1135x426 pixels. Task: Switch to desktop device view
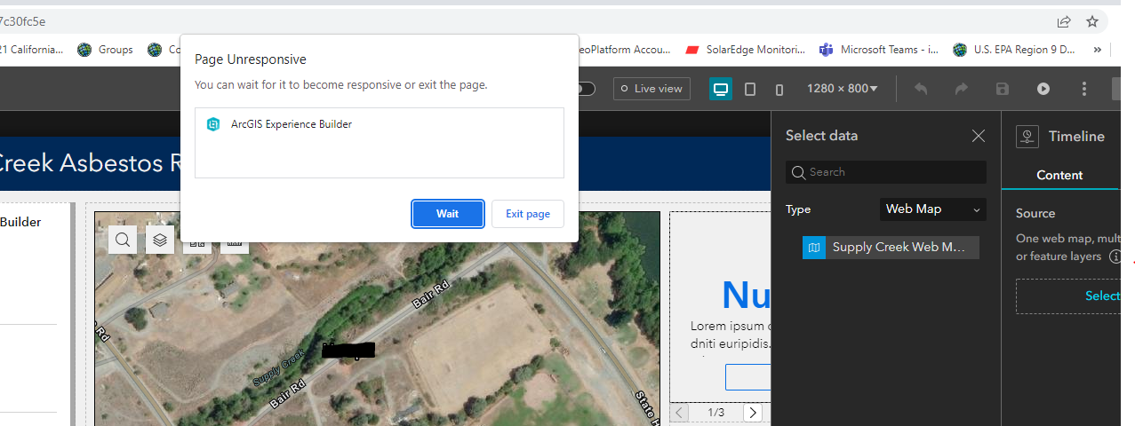coord(721,89)
